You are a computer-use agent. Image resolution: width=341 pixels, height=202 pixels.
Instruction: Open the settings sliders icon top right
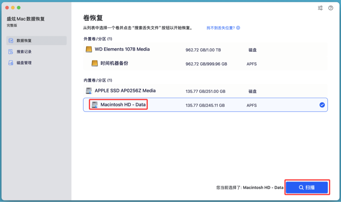(x=320, y=8)
